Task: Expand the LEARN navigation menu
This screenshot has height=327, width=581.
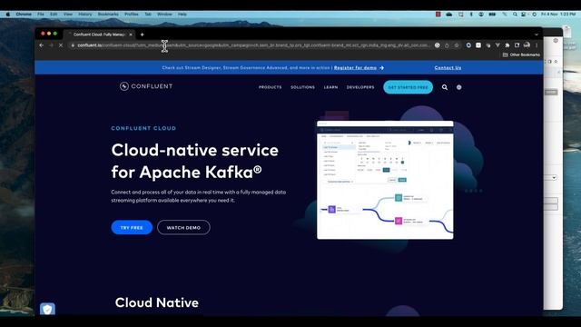Action: coord(330,87)
